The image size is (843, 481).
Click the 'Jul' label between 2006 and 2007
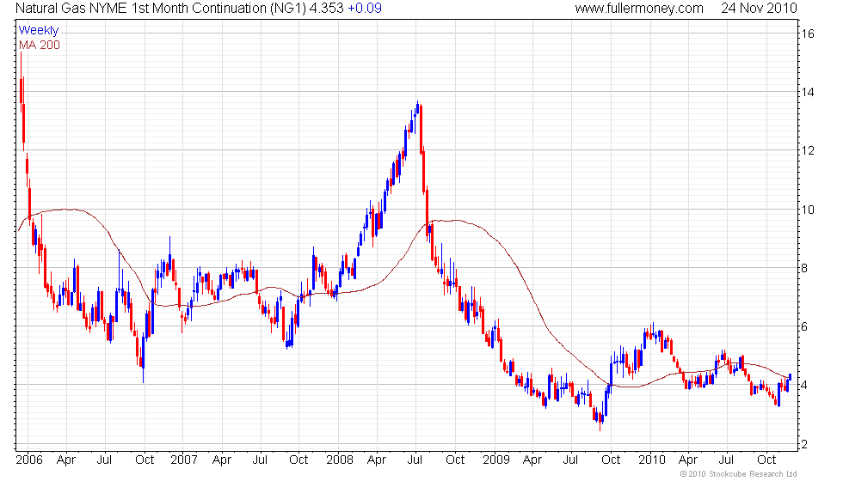104,460
